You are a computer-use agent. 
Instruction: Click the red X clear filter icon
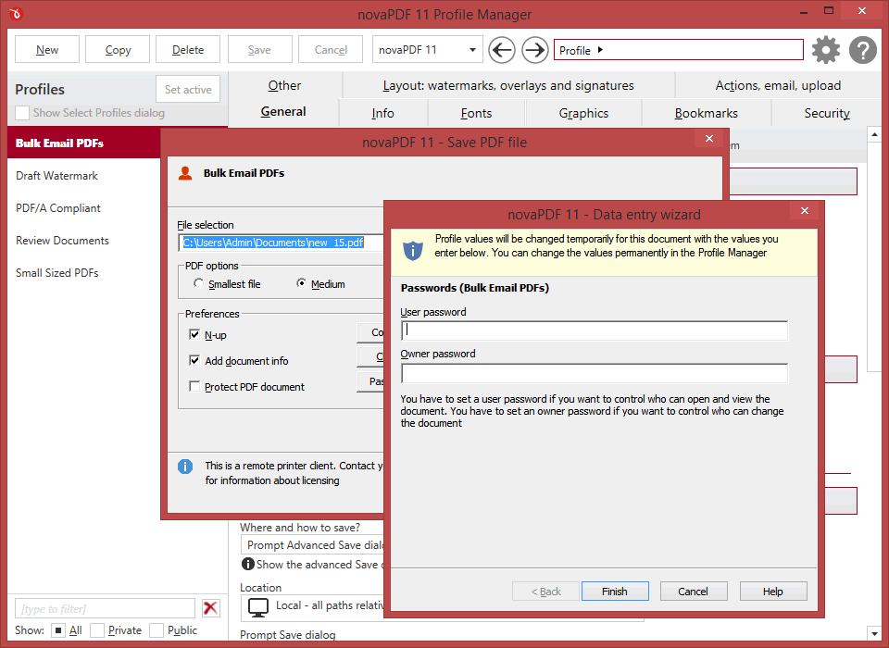(210, 608)
